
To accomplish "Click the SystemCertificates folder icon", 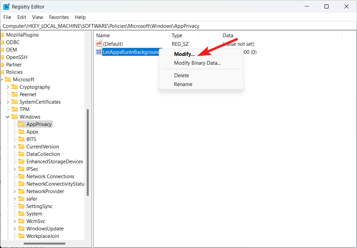I will click(15, 102).
